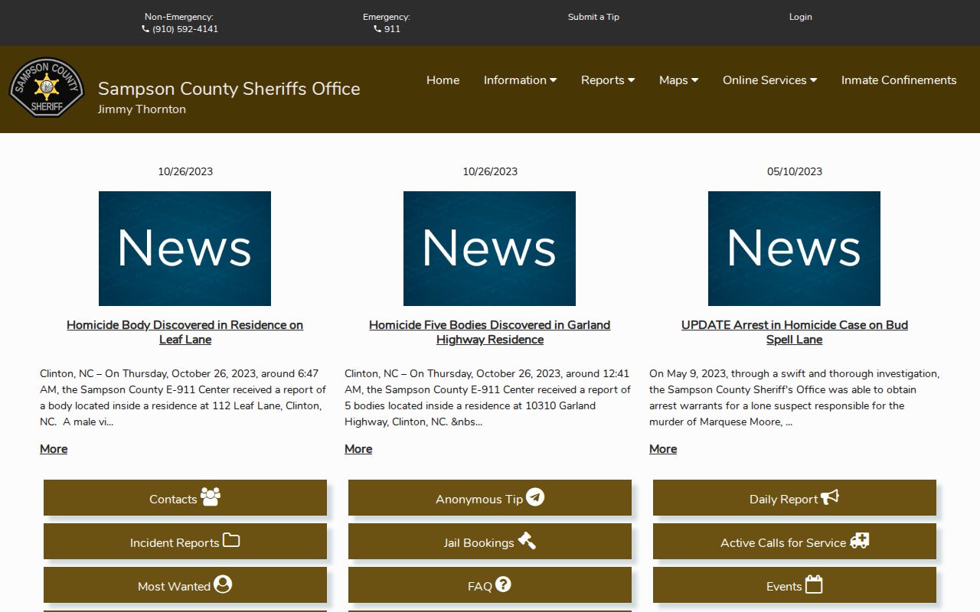The image size is (980, 612).
Task: Open Inmate Confinements page
Action: click(x=899, y=80)
